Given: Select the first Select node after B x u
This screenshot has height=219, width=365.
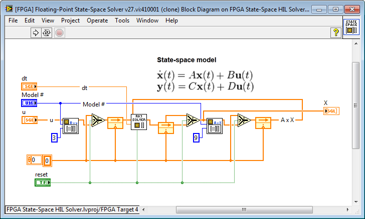Looking at the screenshot, I should point(98,120).
